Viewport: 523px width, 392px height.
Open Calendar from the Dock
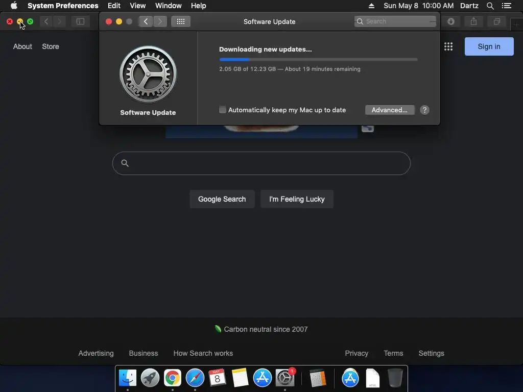coord(217,378)
